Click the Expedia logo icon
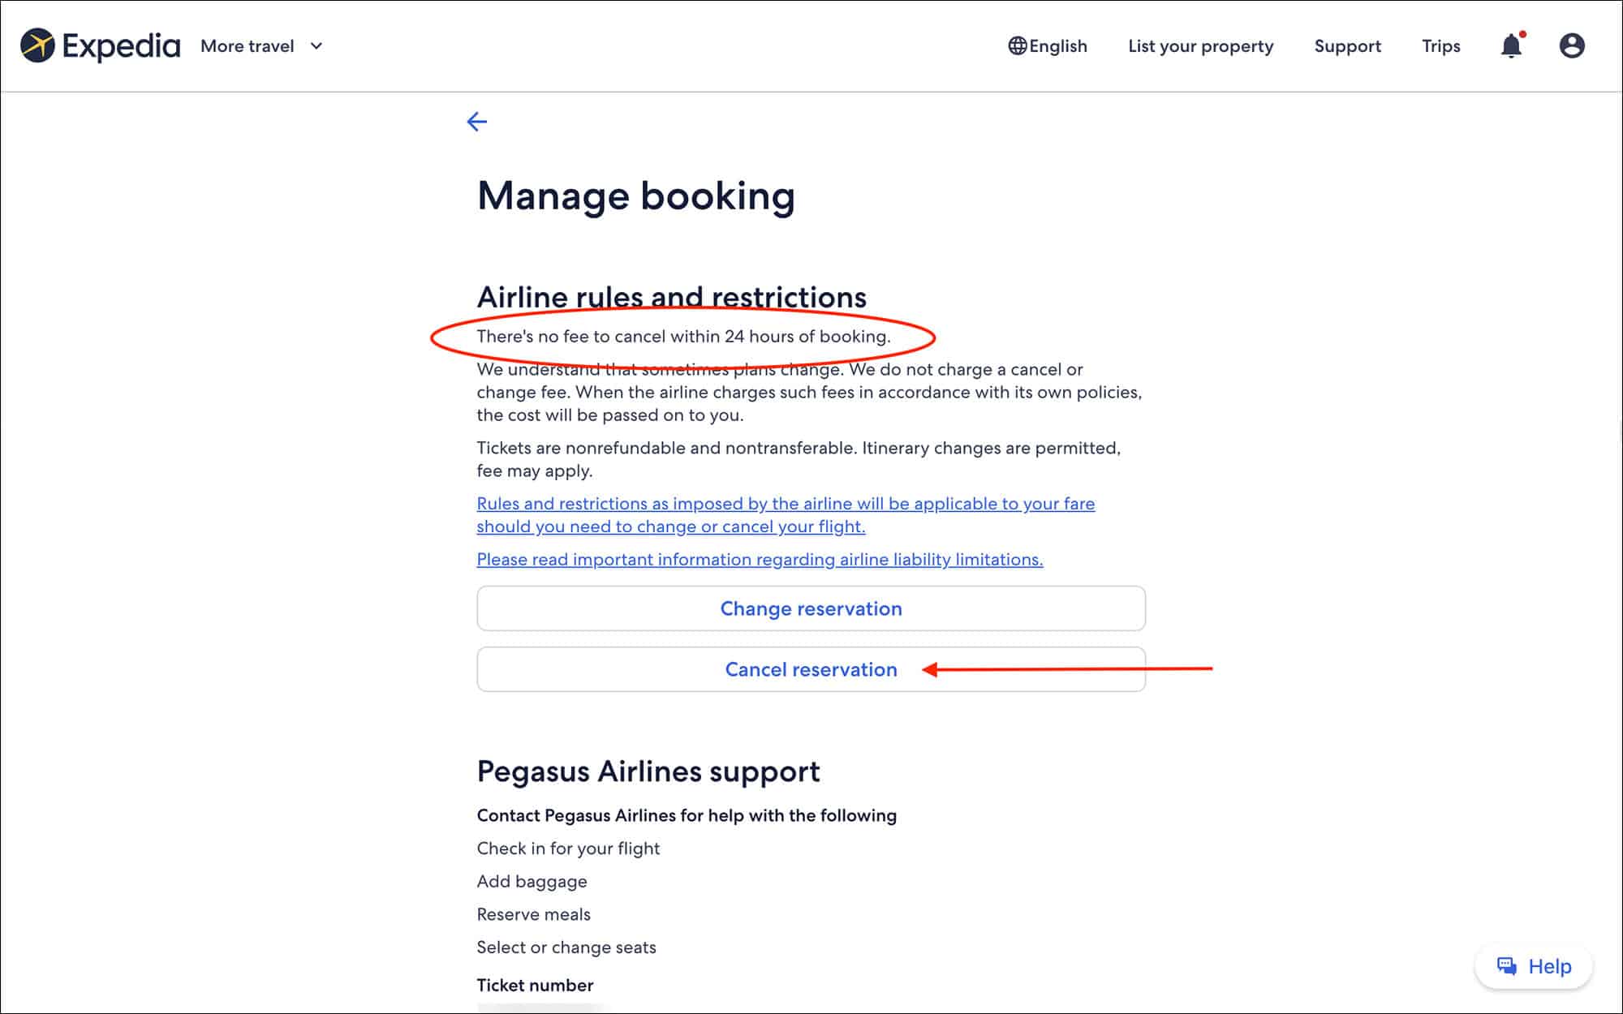This screenshot has width=1623, height=1014. point(37,45)
